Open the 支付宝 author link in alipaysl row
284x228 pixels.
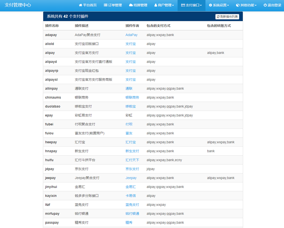[131, 80]
